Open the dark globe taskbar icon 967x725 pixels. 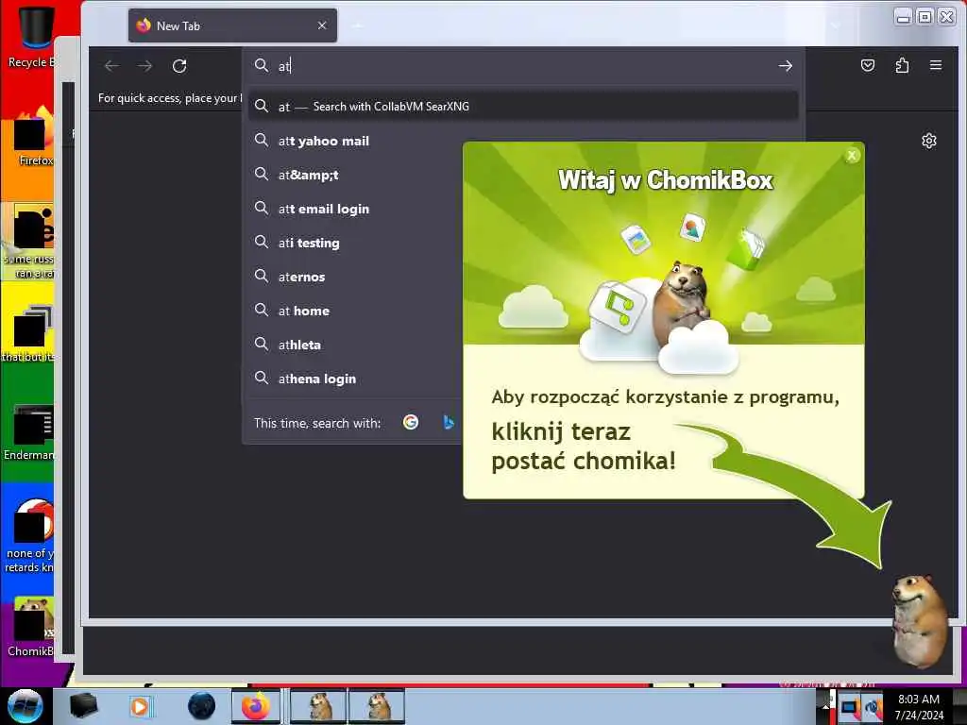click(202, 706)
